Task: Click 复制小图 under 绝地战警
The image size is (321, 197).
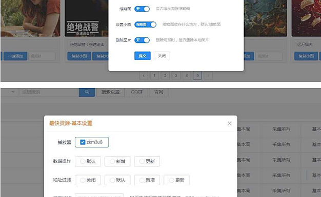Action: pyautogui.click(x=79, y=56)
